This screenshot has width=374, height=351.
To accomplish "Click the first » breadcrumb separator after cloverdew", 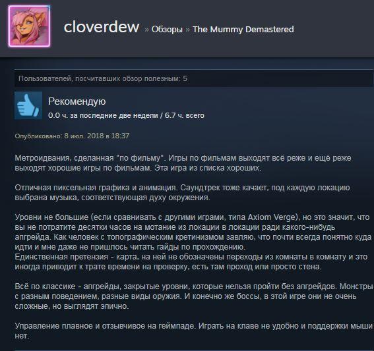I will [x=146, y=30].
